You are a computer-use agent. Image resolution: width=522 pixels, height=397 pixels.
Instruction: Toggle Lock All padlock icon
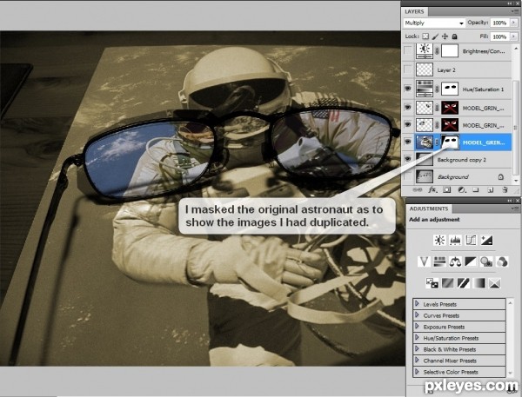coord(454,36)
